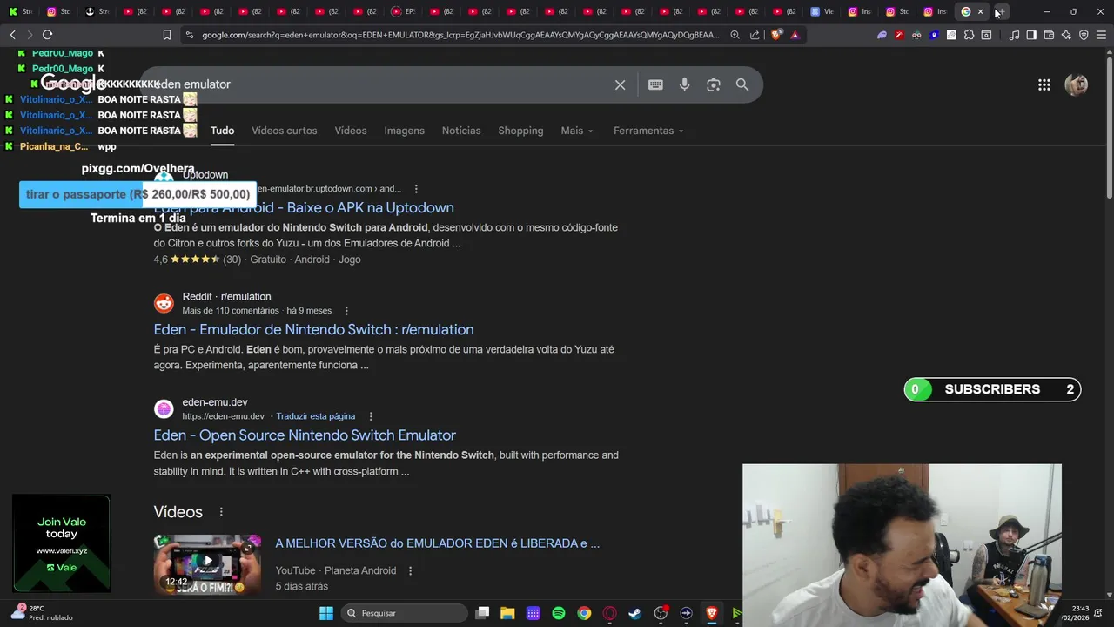The width and height of the screenshot is (1114, 627).
Task: Switch to the Imagens tab
Action: (x=404, y=131)
